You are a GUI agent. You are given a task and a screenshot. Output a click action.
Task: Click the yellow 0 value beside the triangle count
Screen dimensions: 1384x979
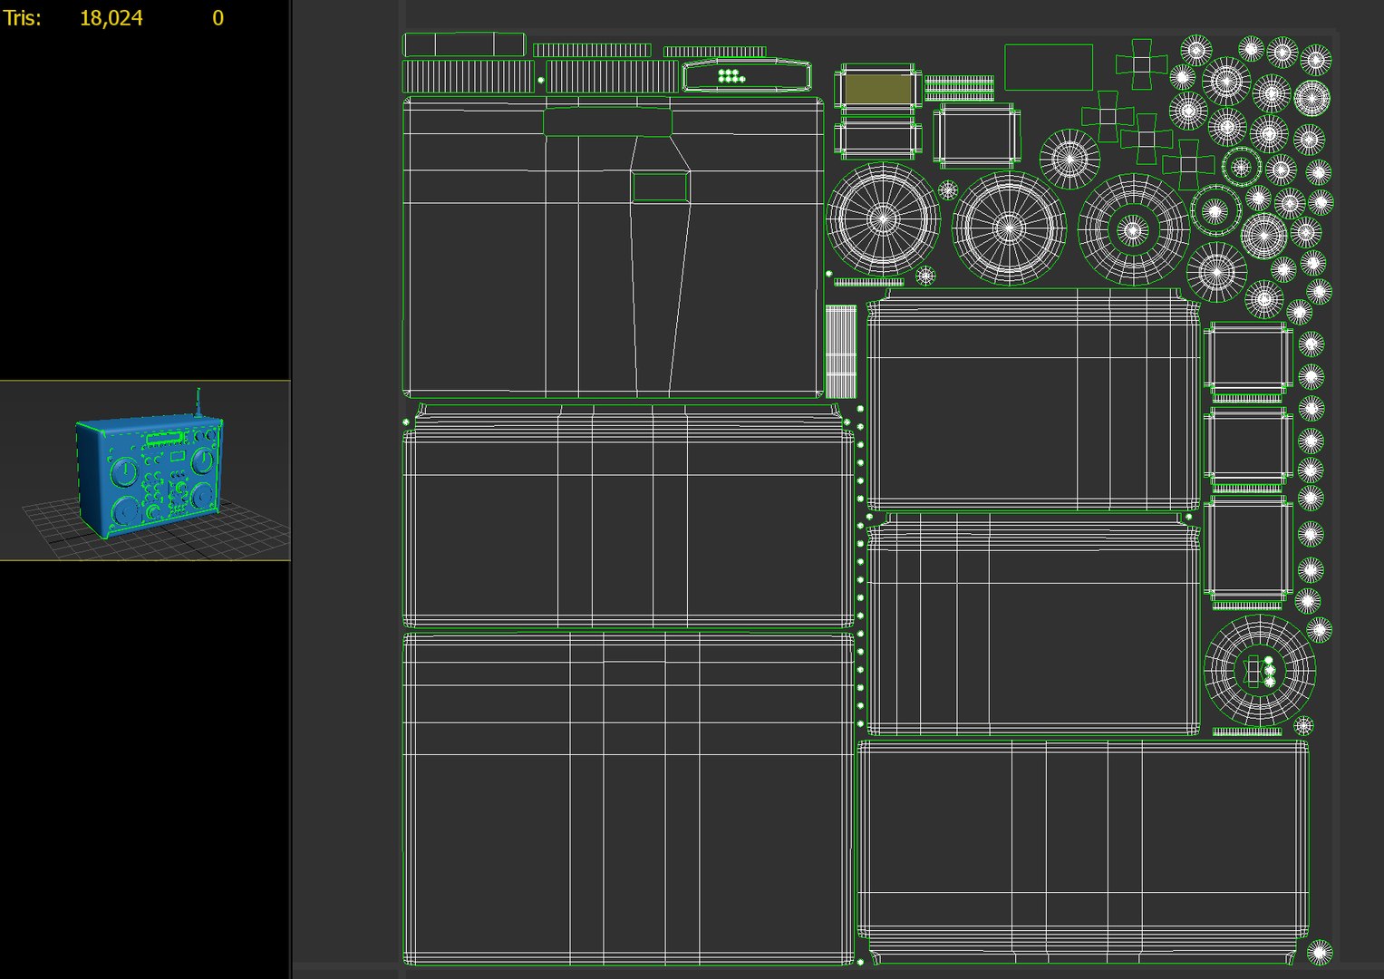click(x=218, y=18)
